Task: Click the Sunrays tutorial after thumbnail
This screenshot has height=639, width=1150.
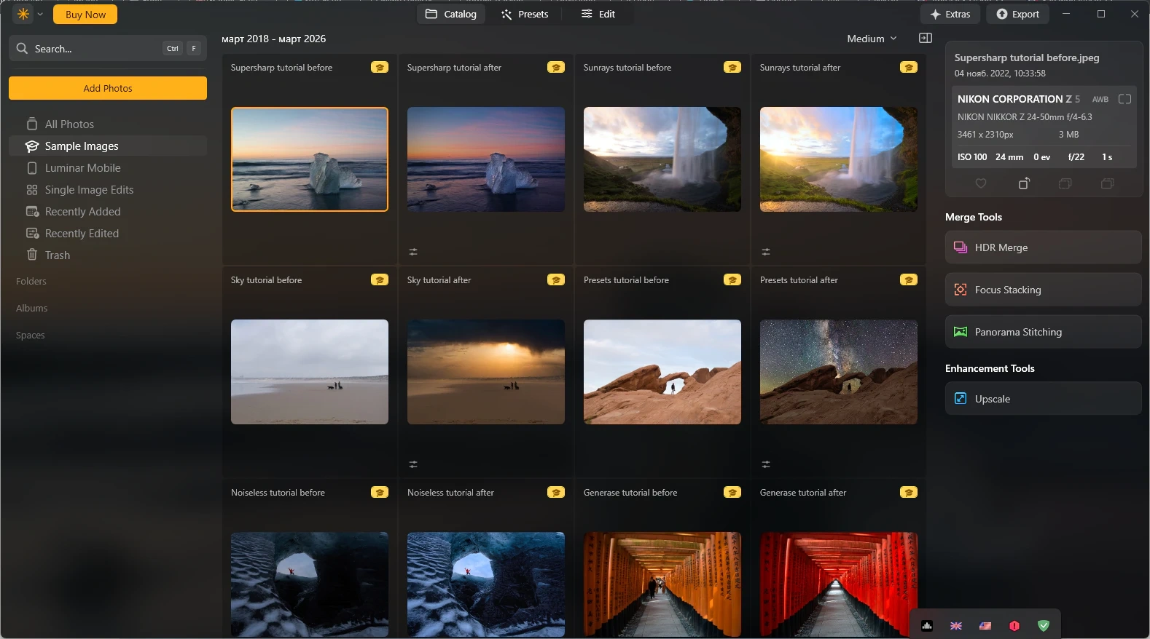Action: click(x=839, y=159)
